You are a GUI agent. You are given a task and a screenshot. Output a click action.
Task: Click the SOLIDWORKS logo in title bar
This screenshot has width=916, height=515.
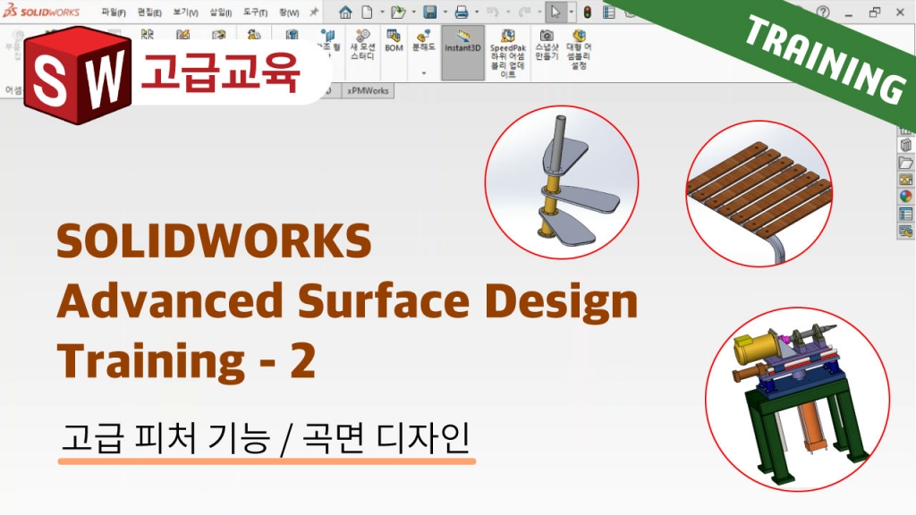[x=41, y=11]
